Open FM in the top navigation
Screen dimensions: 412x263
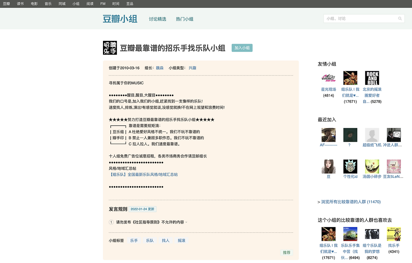(103, 4)
